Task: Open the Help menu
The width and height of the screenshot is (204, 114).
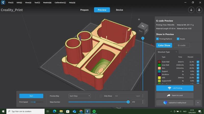Action: [72, 3]
